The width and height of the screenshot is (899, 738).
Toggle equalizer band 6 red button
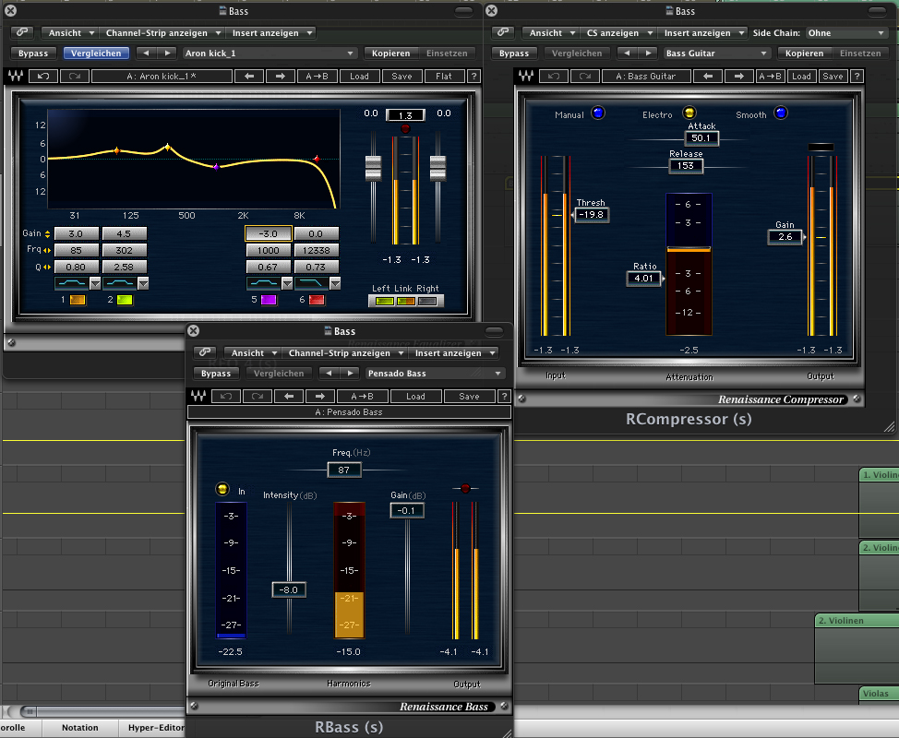point(317,300)
